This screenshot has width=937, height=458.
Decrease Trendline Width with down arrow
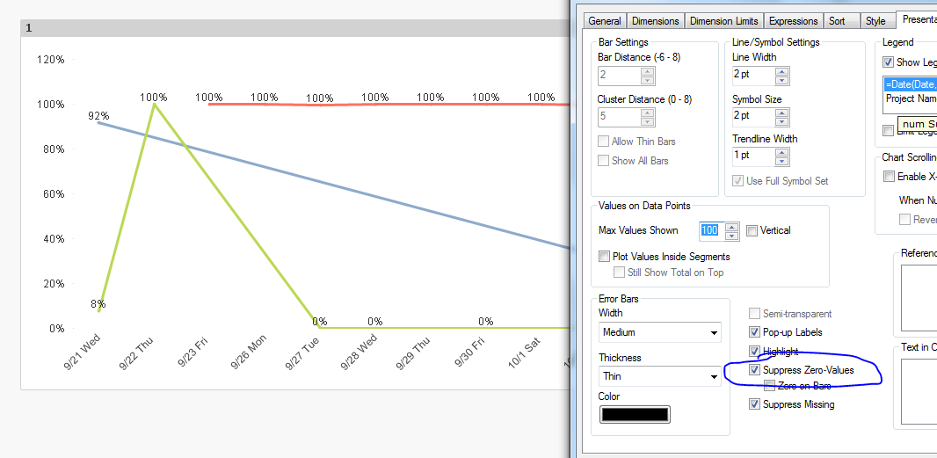(781, 161)
